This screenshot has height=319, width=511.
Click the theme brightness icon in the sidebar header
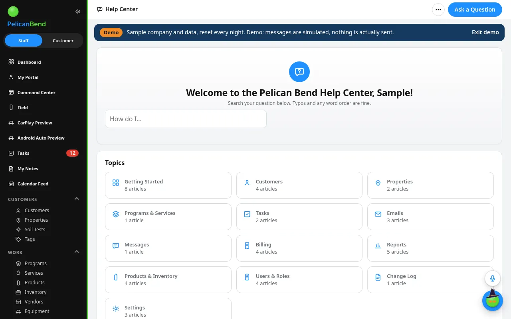click(x=78, y=12)
